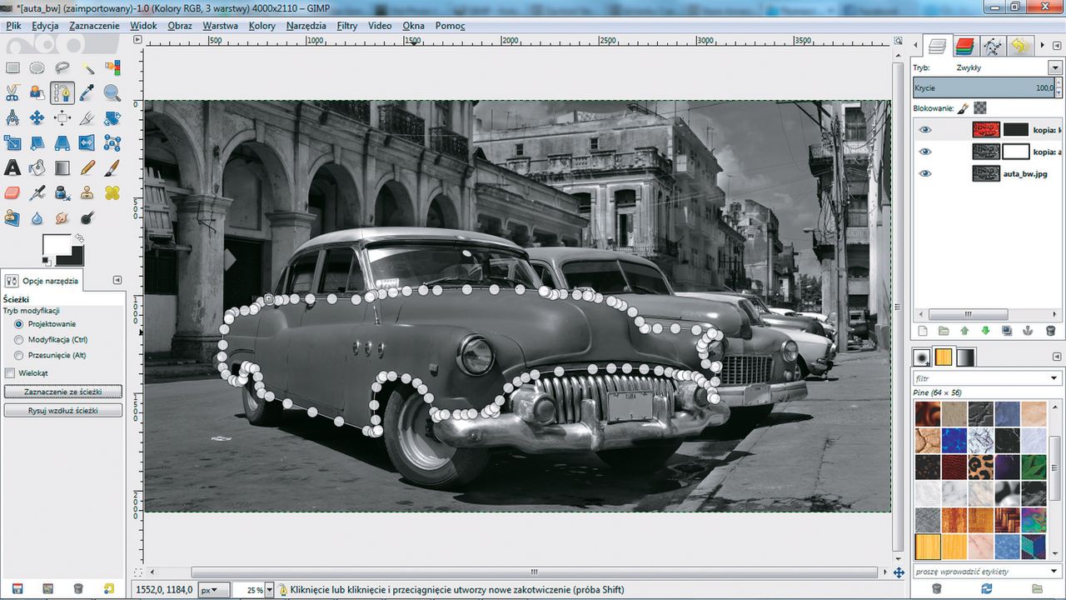
Task: Open the tag entry dropdown
Action: [x=1054, y=571]
